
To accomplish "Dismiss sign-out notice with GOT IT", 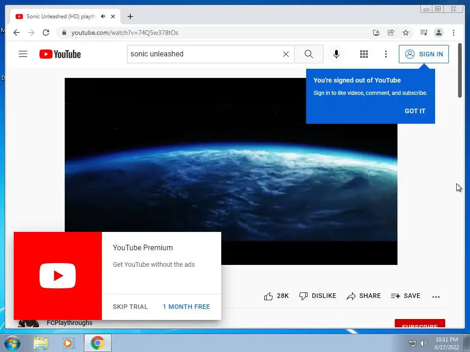I will click(415, 111).
